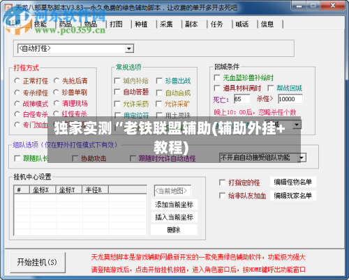Open the 信息 tab

coord(267,24)
